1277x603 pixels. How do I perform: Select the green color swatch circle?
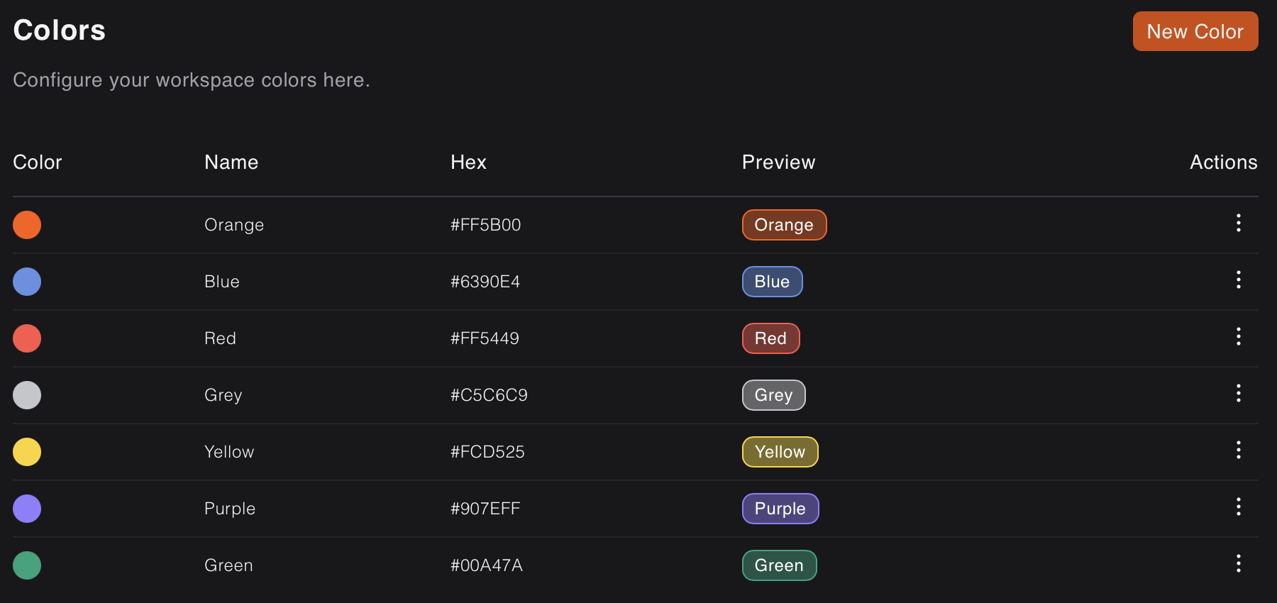click(x=27, y=565)
